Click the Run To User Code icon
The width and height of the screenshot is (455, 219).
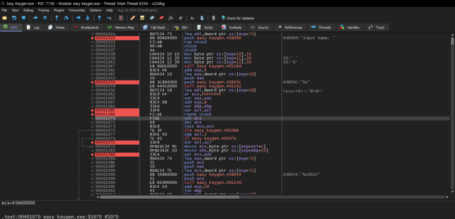109,18
